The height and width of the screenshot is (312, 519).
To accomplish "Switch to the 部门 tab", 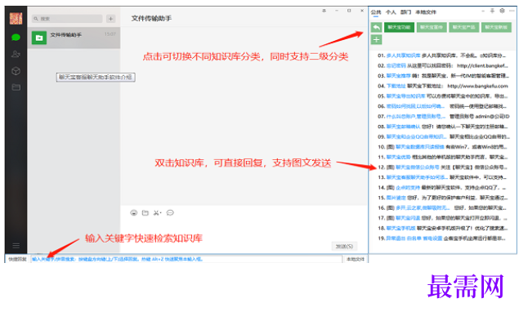I will pyautogui.click(x=405, y=12).
